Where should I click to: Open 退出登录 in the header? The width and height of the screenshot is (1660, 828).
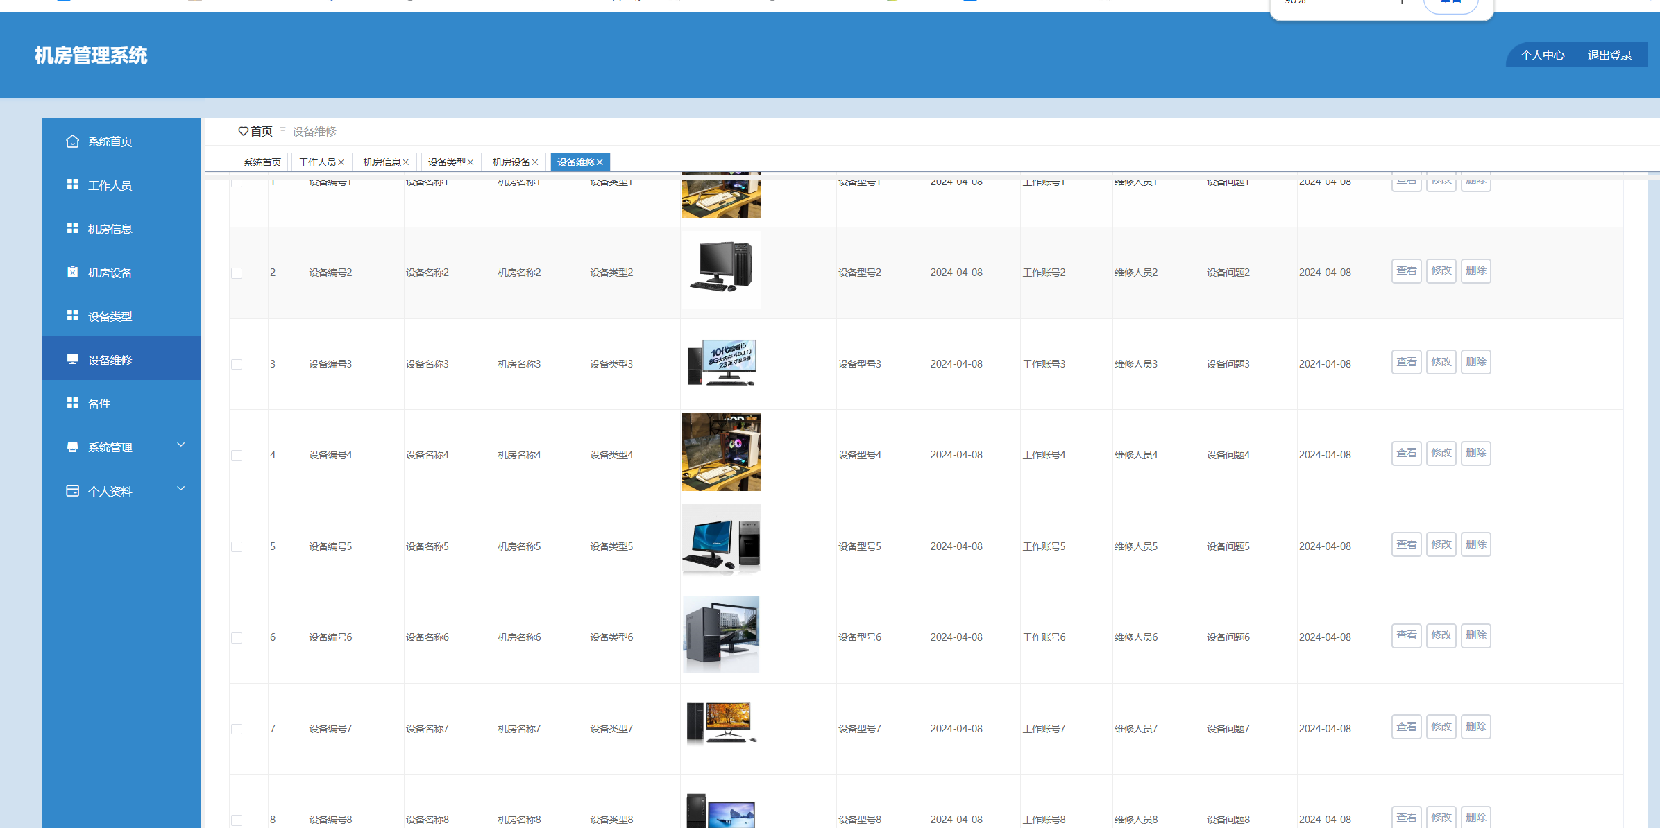click(x=1609, y=55)
